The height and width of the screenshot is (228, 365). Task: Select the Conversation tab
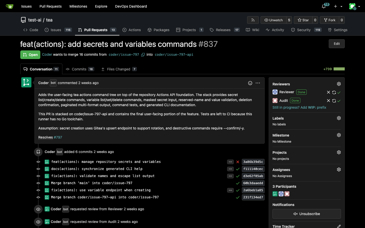click(41, 69)
